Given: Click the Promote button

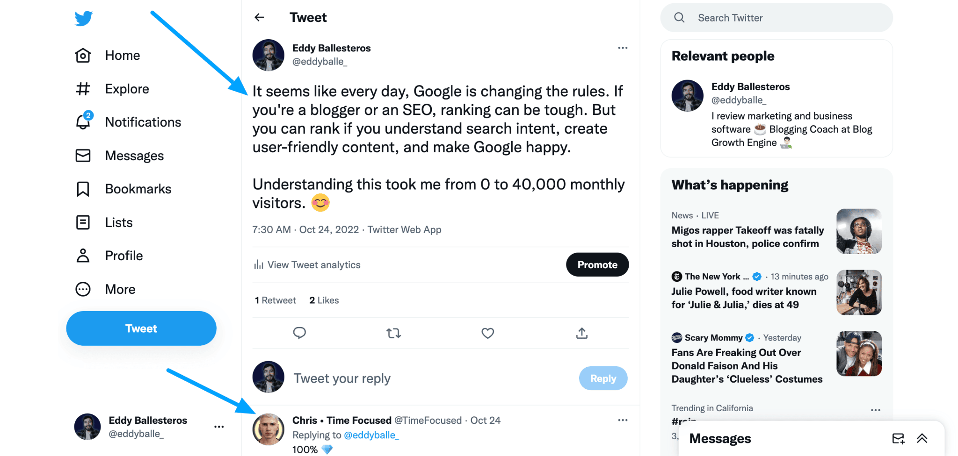Looking at the screenshot, I should (597, 264).
